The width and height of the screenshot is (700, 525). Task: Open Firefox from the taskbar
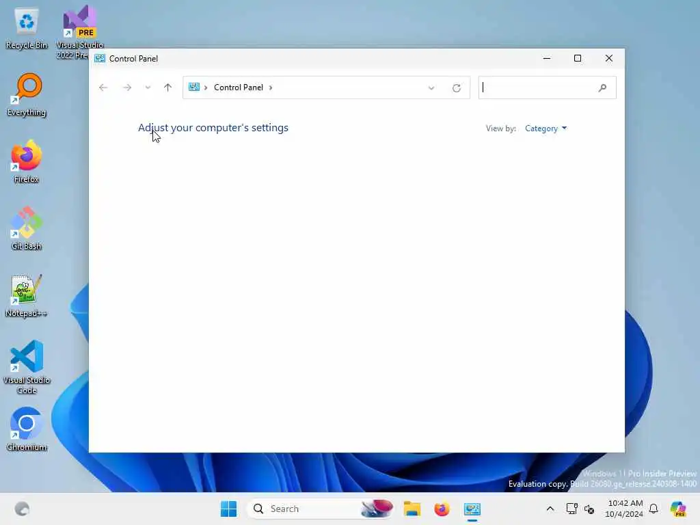(x=442, y=509)
